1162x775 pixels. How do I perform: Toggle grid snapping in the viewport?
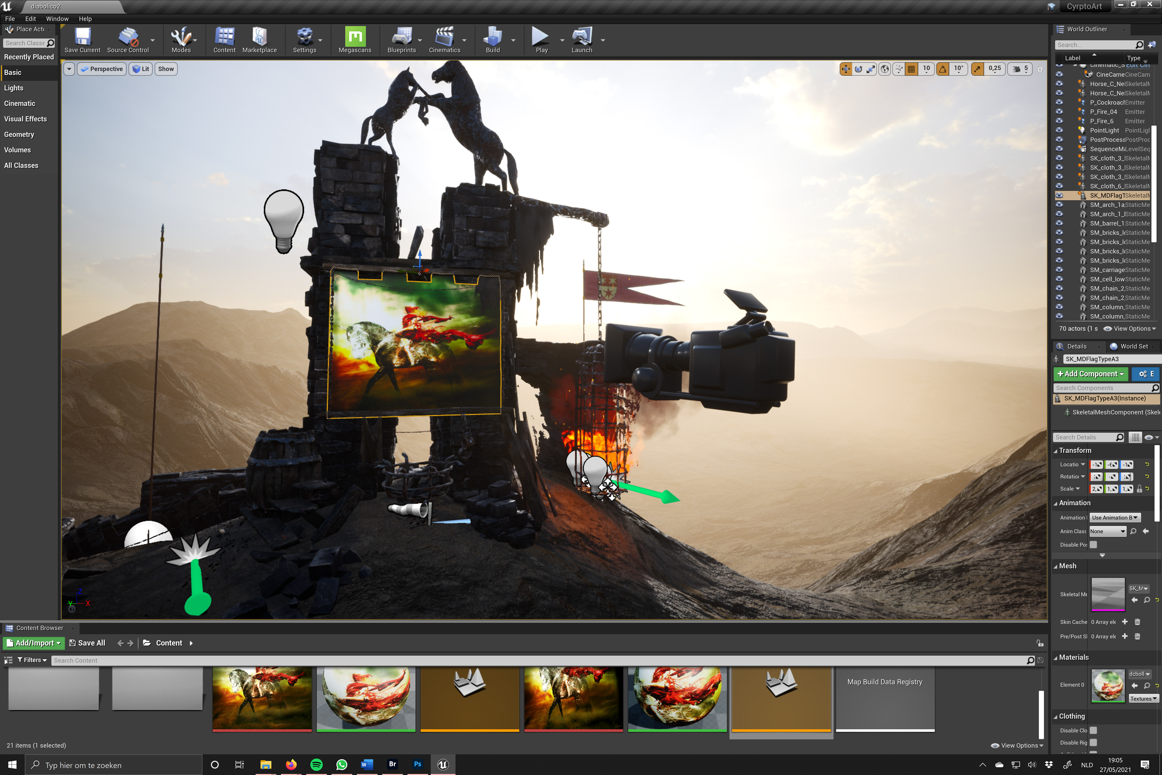pyautogui.click(x=911, y=69)
